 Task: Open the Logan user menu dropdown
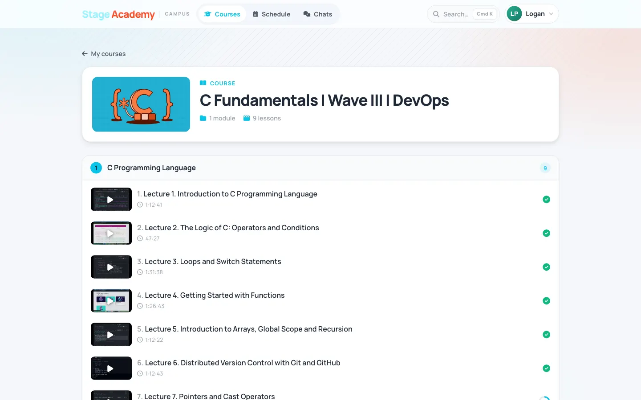point(532,14)
